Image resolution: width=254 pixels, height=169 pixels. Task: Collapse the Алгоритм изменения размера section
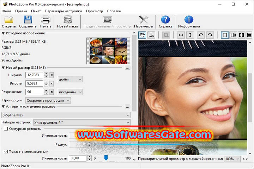click(x=3, y=107)
